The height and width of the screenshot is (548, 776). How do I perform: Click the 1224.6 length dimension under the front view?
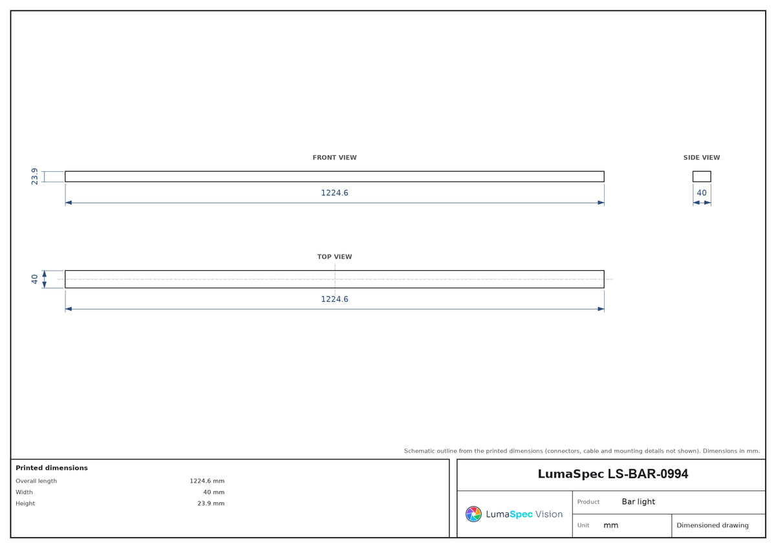(x=334, y=193)
